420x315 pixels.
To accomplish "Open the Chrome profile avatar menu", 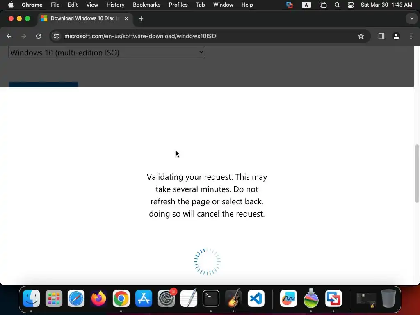I will tap(396, 36).
